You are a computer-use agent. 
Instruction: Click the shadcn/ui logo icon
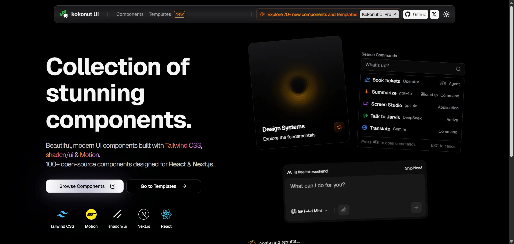(x=117, y=214)
